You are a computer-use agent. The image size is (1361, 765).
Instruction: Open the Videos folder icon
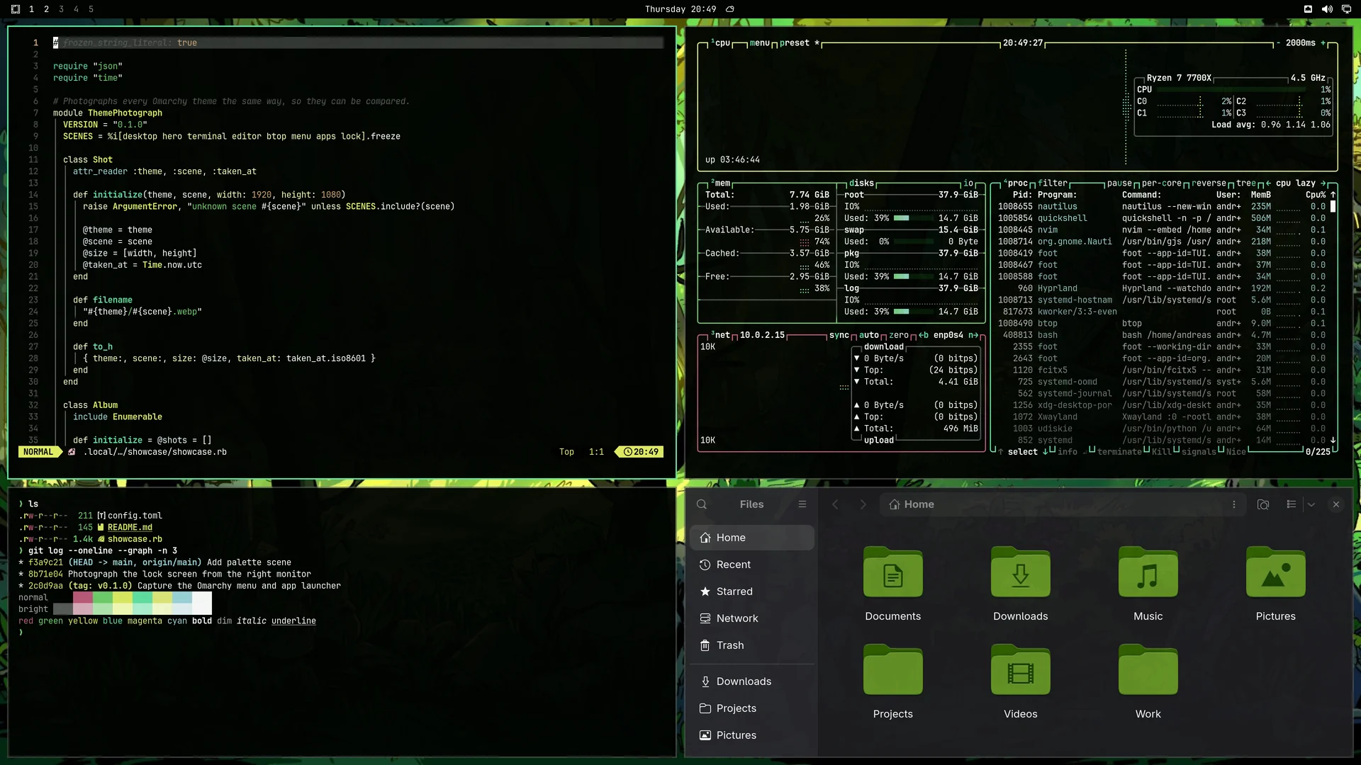[x=1020, y=669]
